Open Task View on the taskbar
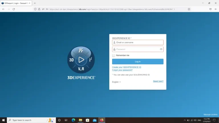Viewport: 219px width, 123px height. [66, 120]
